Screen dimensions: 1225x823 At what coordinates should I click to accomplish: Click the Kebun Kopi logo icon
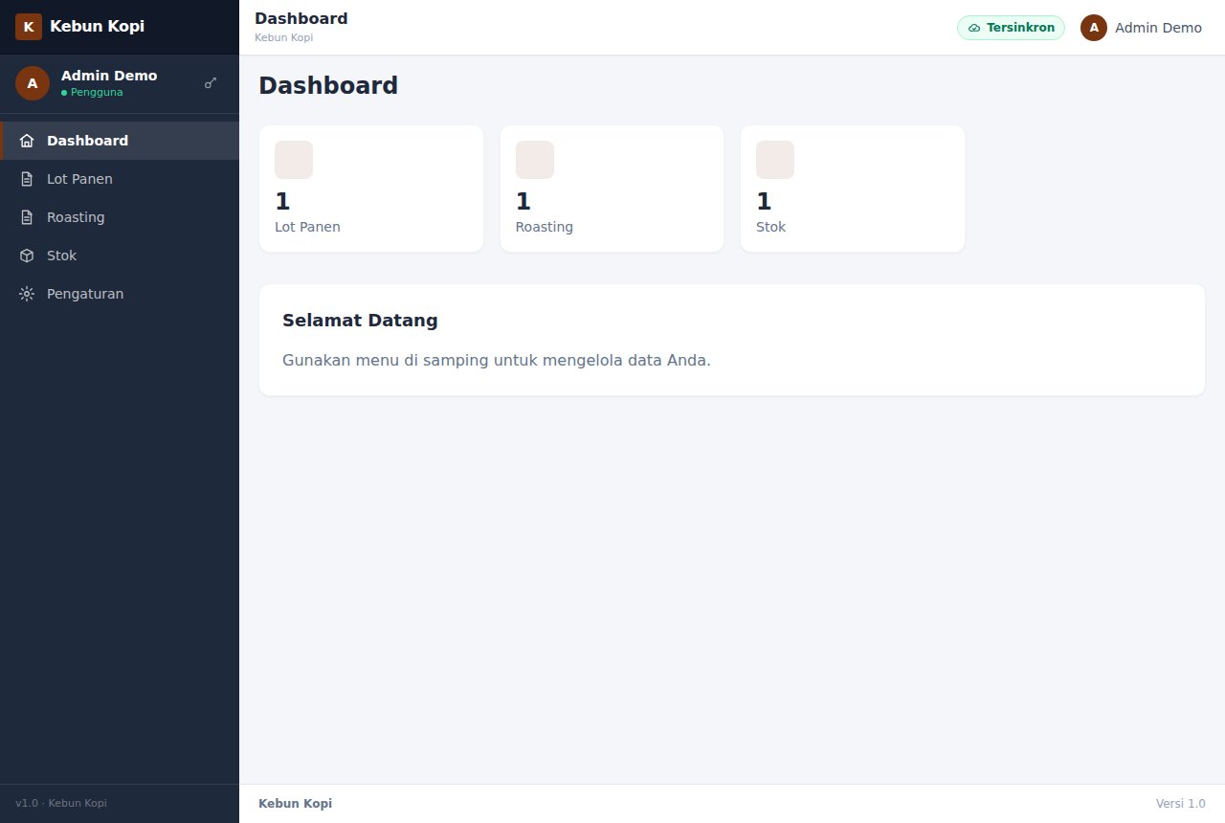coord(29,27)
